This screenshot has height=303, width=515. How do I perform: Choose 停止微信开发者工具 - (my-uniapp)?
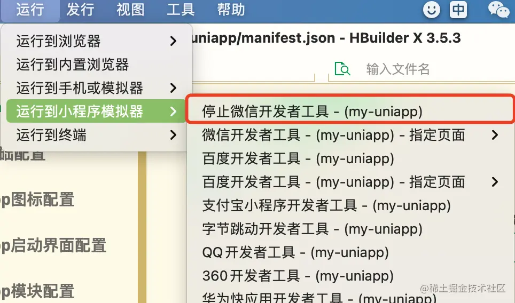(x=350, y=111)
